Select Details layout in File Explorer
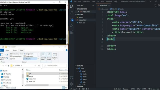 click(30, 59)
